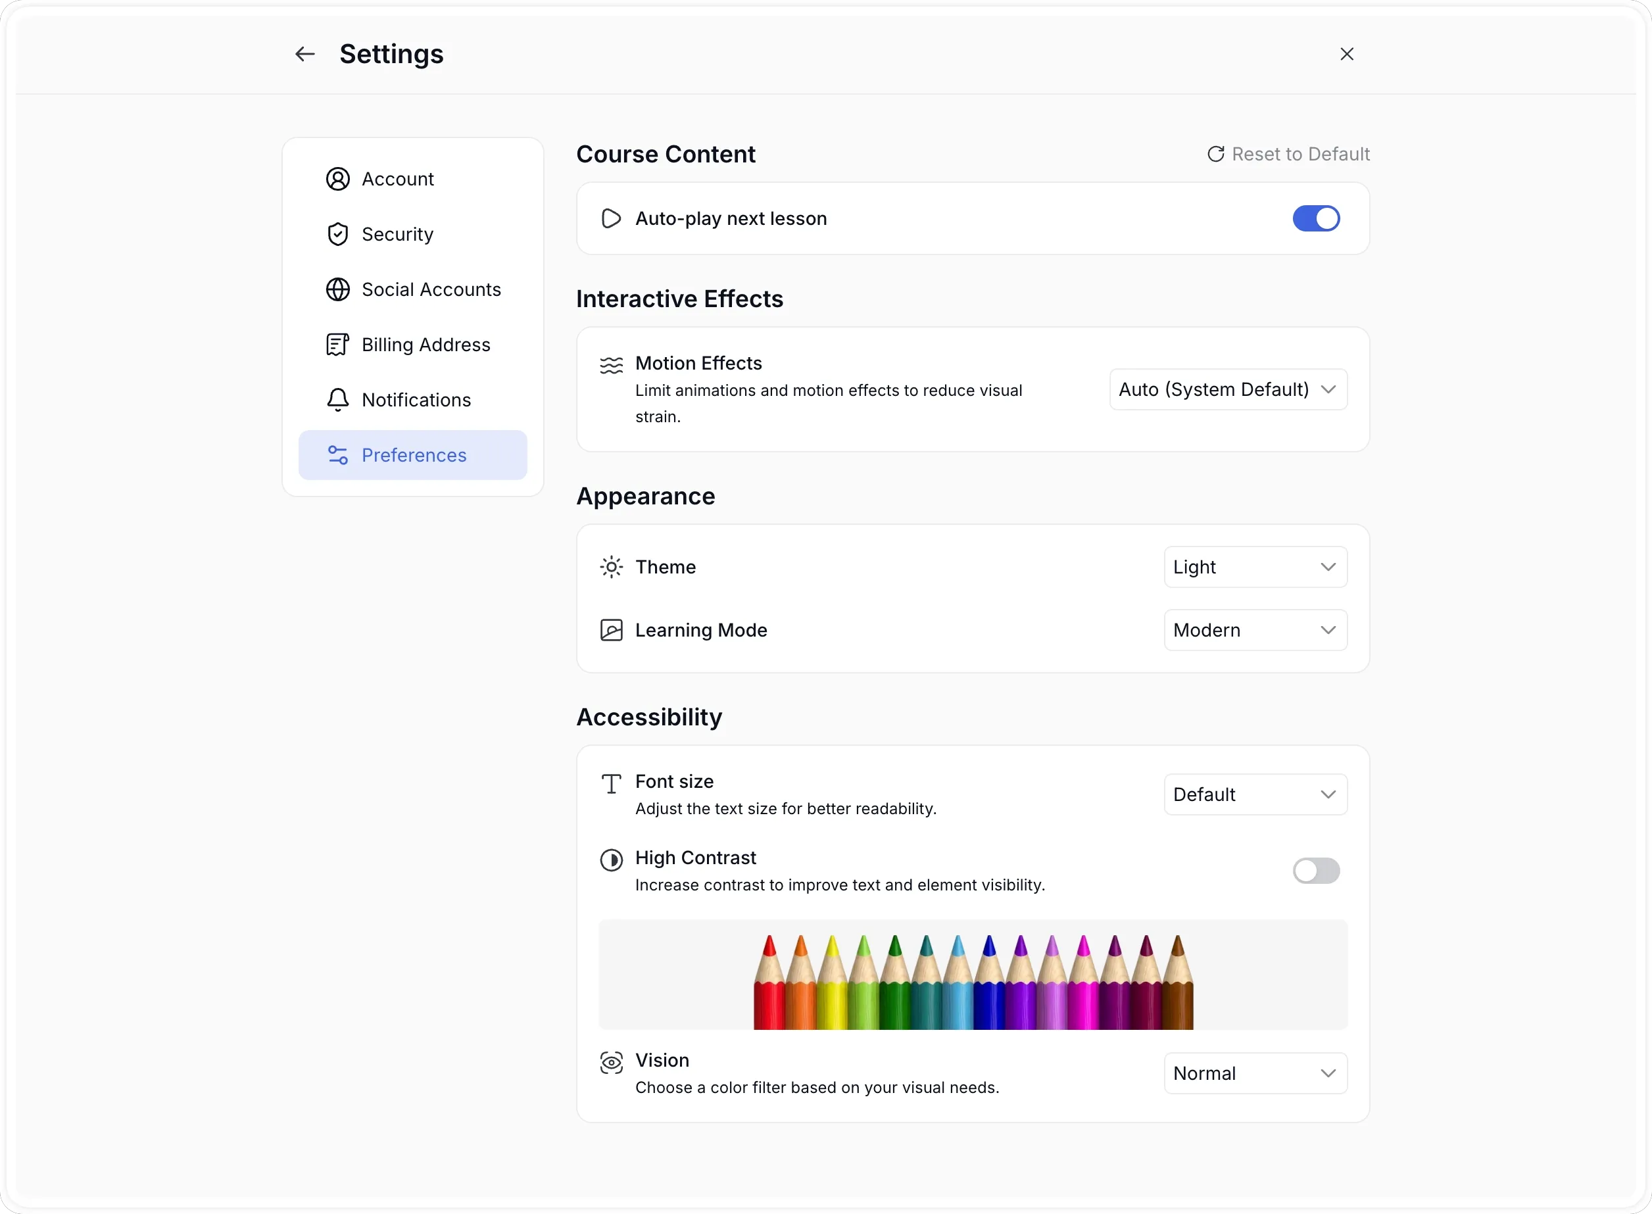The height and width of the screenshot is (1214, 1652).
Task: Click the Font size label
Action: pos(675,781)
